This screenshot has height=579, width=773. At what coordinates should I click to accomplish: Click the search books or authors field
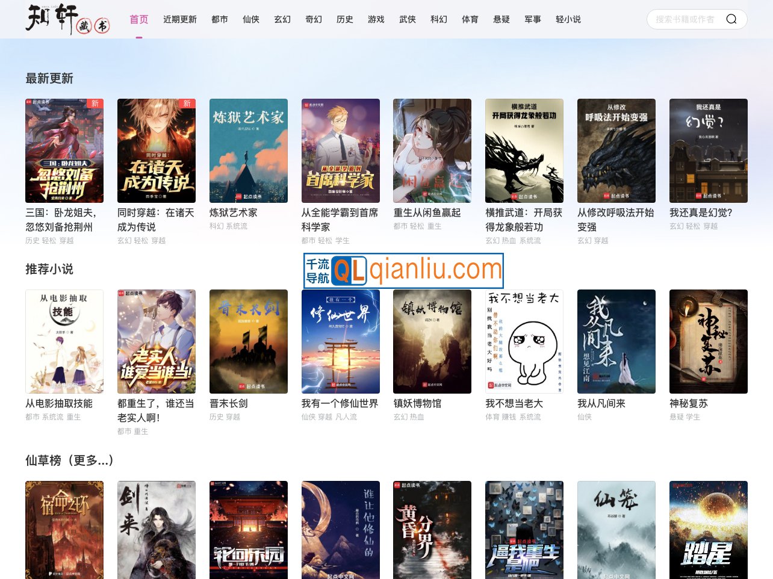tap(685, 19)
